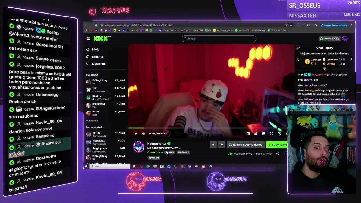361x203 pixels.
Task: Click allis_cerrato username in chat replay
Action: (x=319, y=75)
